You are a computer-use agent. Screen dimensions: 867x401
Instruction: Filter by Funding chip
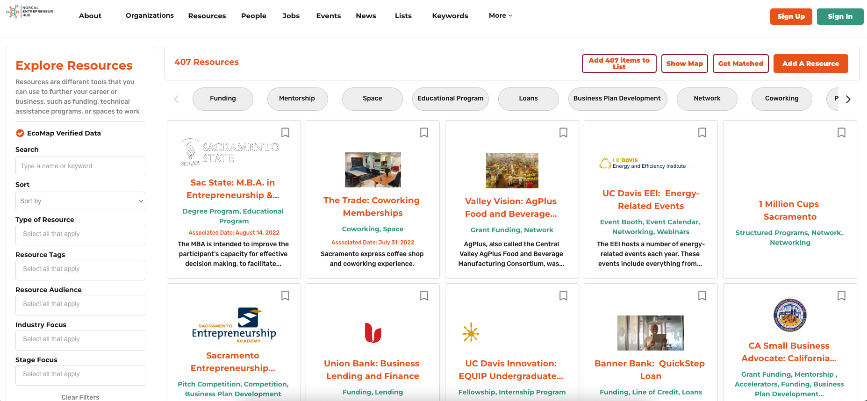click(x=223, y=99)
